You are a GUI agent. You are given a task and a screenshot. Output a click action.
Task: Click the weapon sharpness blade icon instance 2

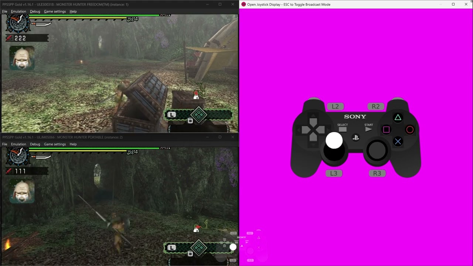coord(41,157)
